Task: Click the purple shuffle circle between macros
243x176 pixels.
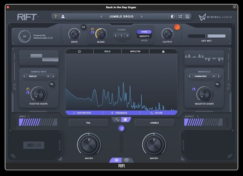Action: [x=121, y=128]
